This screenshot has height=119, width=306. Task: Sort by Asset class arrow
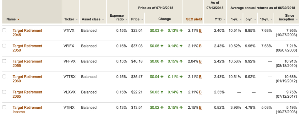pyautogui.click(x=103, y=19)
